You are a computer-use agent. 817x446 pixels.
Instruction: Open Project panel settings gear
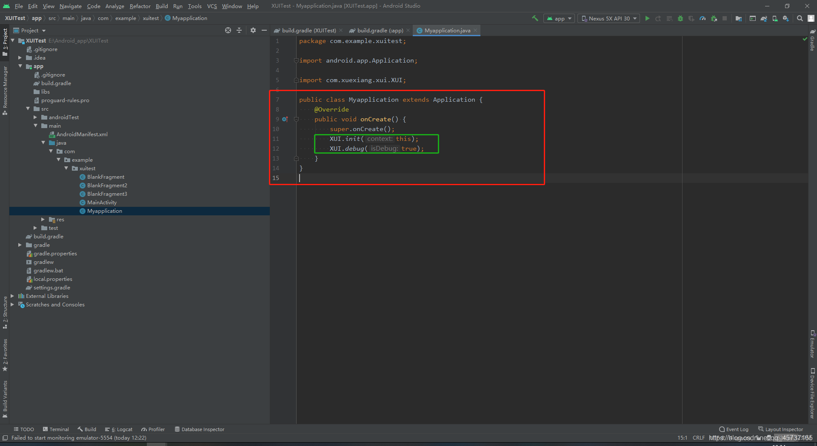click(253, 30)
